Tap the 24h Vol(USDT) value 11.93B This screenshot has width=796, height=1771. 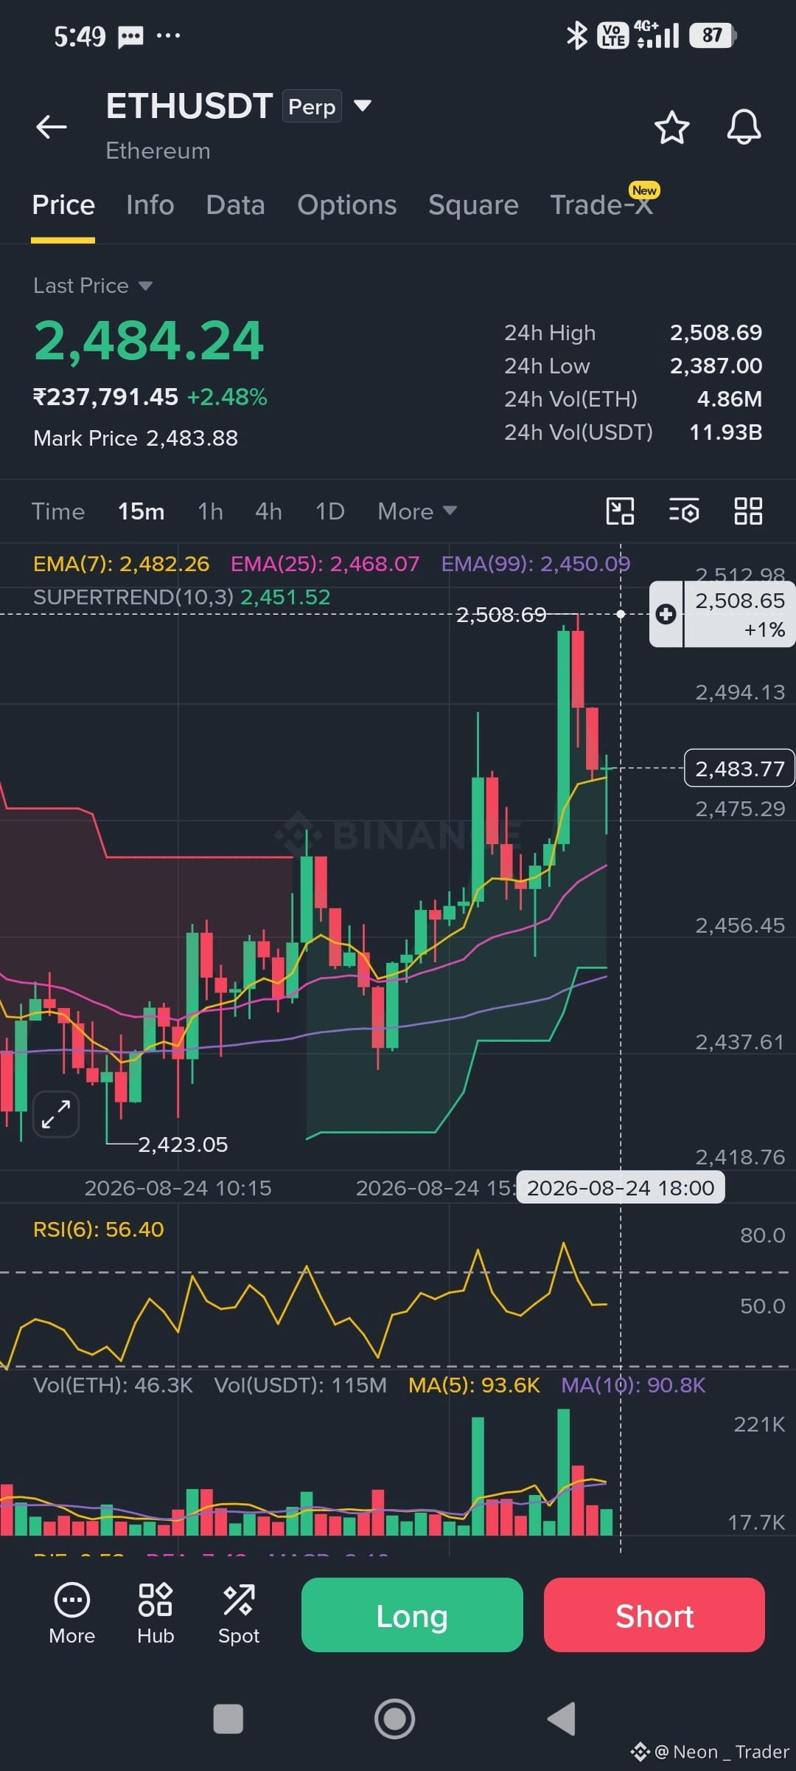click(725, 432)
